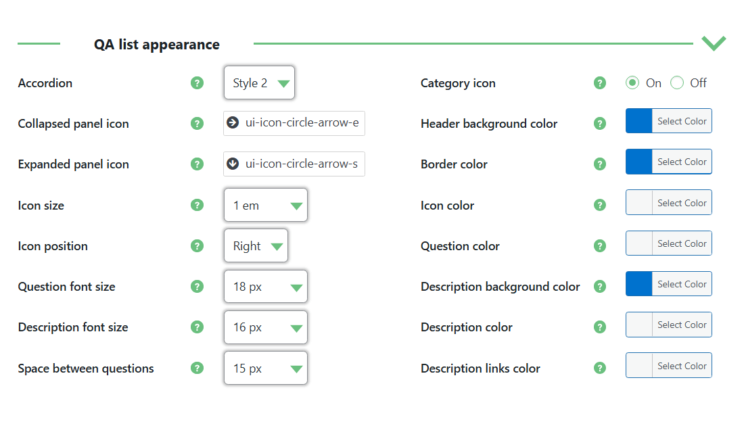Image resolution: width=744 pixels, height=426 pixels.
Task: Turn Category icon On
Action: click(x=632, y=83)
